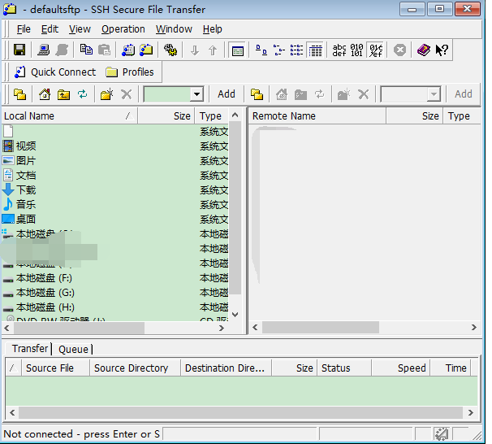Viewport: 492px width, 444px height.
Task: Click Source File column header
Action: [55, 368]
